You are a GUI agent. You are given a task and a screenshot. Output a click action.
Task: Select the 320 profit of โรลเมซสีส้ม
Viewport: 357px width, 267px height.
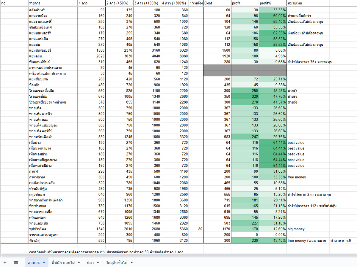point(245,97)
